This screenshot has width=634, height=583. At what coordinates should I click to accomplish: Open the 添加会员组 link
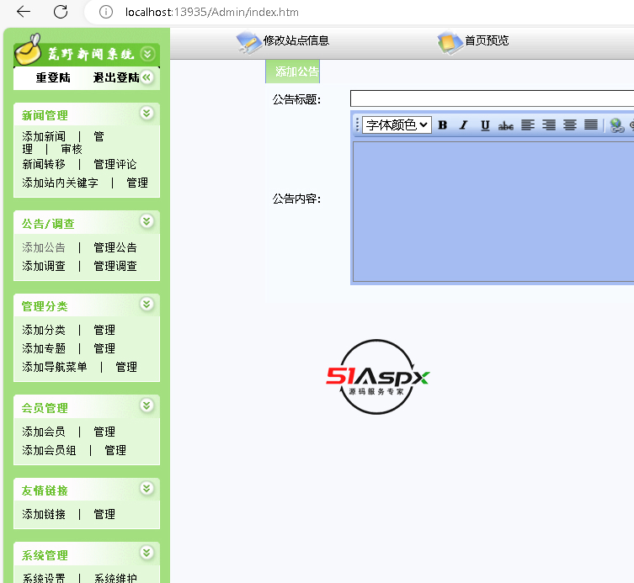tap(49, 450)
